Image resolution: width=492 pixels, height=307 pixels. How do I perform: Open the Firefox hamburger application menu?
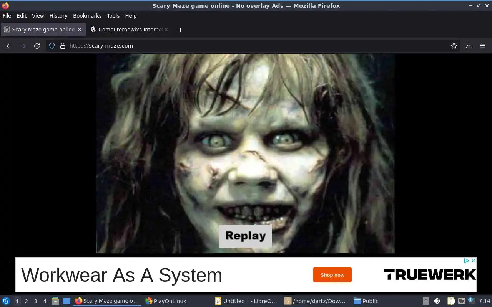pyautogui.click(x=483, y=46)
